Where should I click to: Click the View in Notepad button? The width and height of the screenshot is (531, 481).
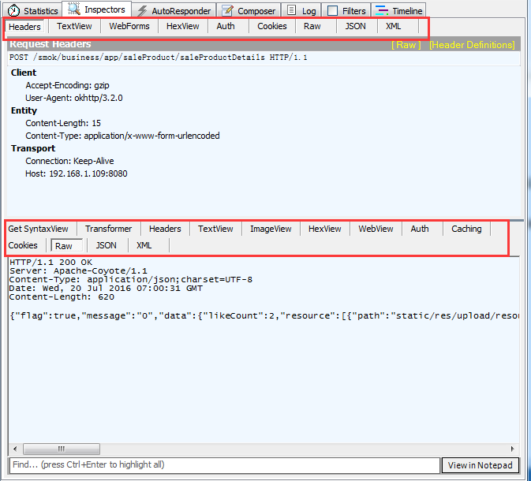tap(480, 465)
